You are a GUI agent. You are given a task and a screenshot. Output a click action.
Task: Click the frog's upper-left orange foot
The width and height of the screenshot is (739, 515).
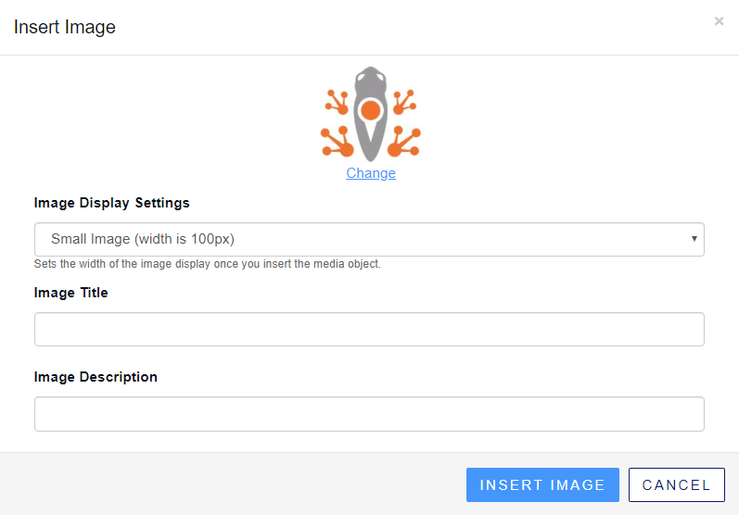click(337, 102)
